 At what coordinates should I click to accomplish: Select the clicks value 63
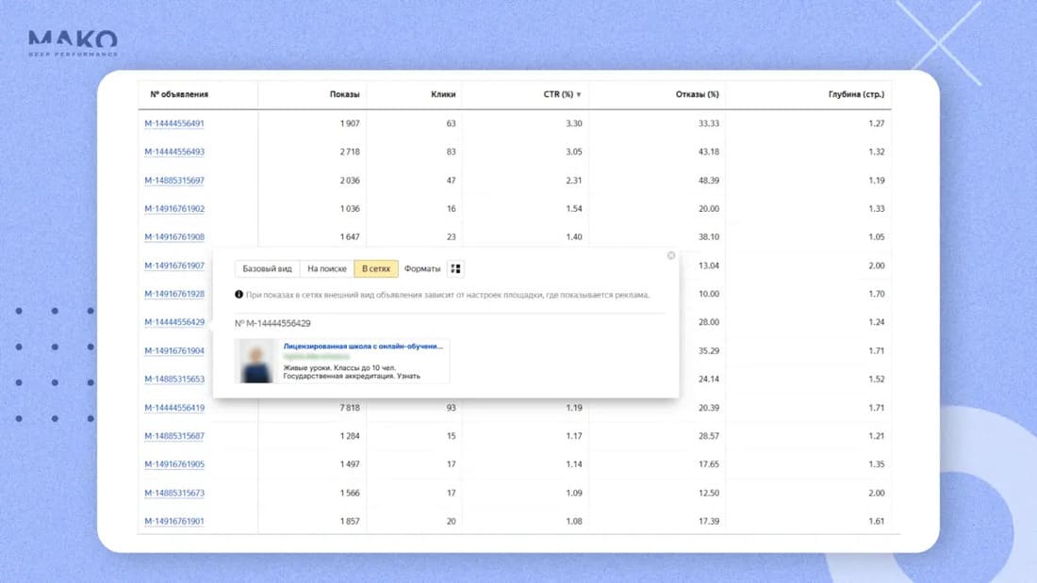click(451, 123)
